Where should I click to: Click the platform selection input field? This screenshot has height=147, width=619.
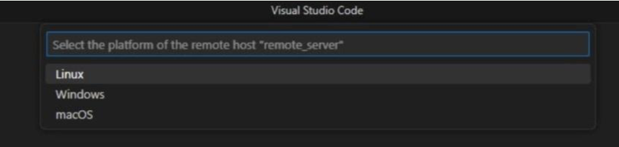click(317, 45)
